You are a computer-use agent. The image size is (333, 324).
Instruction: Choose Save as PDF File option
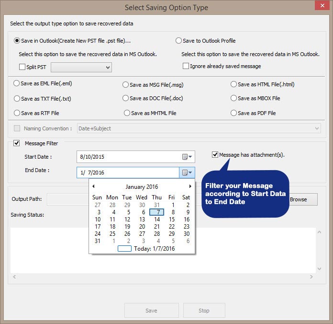coord(233,113)
